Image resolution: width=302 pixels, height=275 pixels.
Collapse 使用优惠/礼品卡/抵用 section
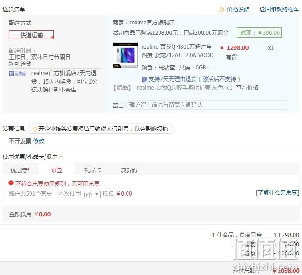tap(61, 156)
